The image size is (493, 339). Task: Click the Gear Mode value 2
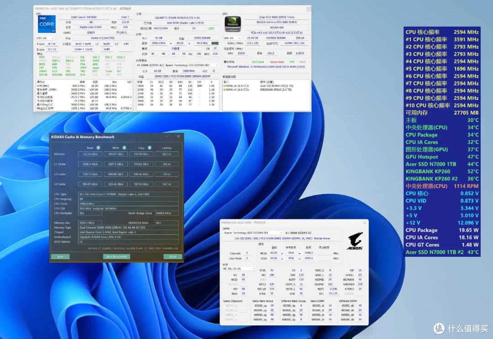coord(247,258)
